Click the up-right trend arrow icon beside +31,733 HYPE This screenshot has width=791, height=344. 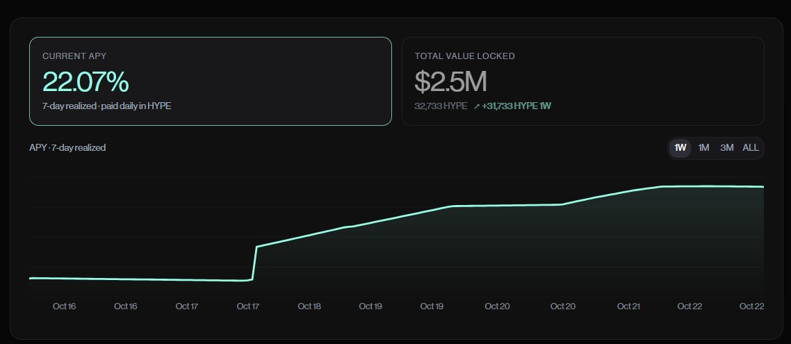point(477,106)
